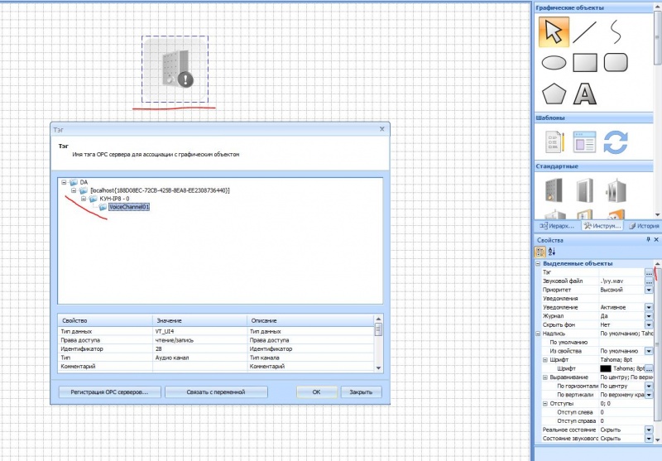662x461 pixels.
Task: Choose the rounded rectangle shape tool
Action: (616, 63)
